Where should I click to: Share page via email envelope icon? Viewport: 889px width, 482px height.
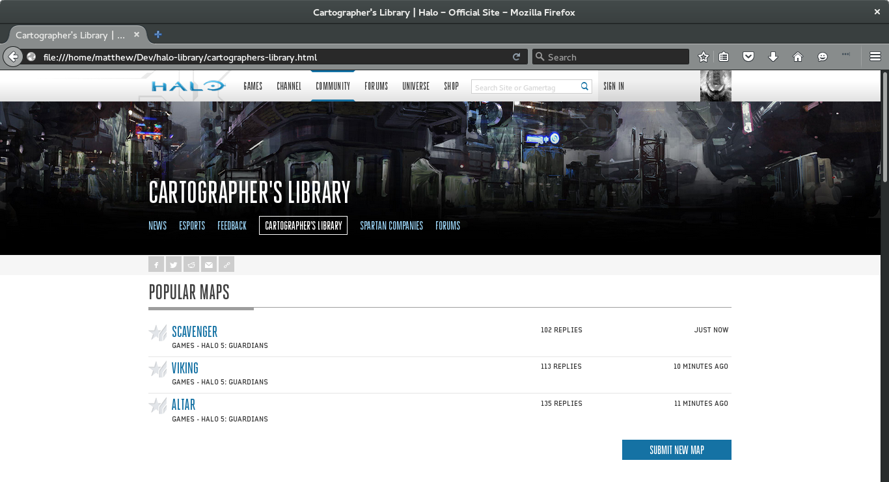click(209, 264)
